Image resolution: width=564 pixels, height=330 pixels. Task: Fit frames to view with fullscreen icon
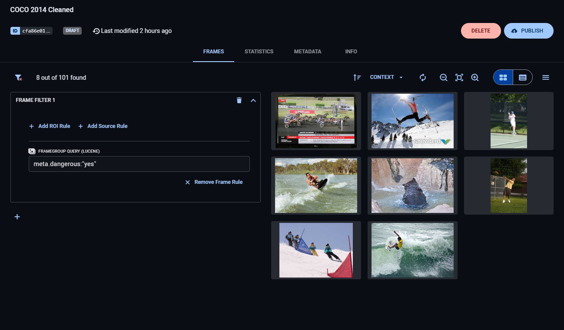pos(459,77)
